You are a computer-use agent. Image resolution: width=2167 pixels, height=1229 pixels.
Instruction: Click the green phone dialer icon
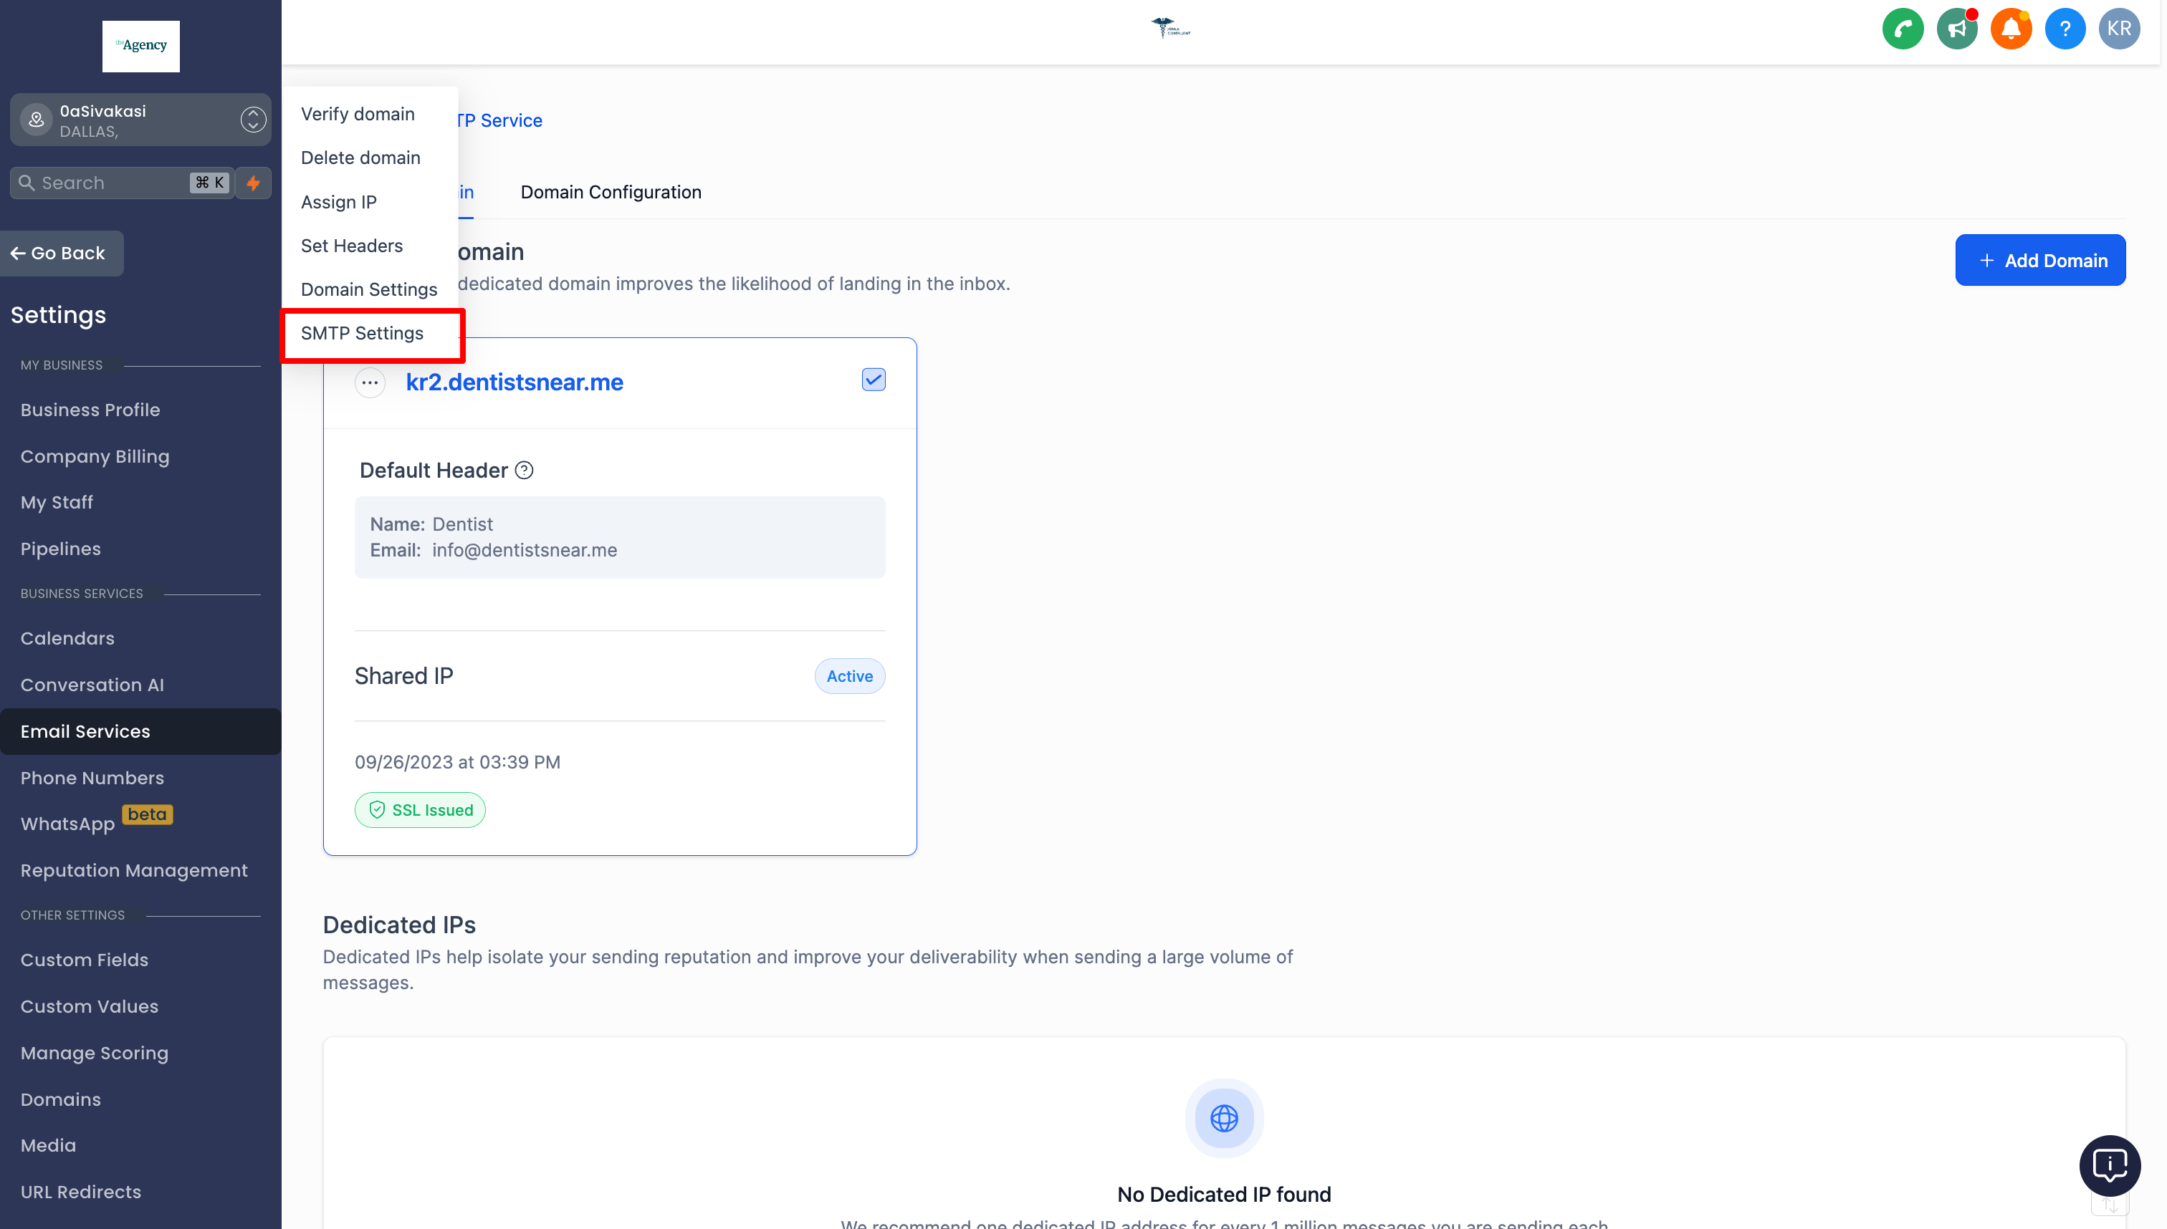(x=1902, y=29)
